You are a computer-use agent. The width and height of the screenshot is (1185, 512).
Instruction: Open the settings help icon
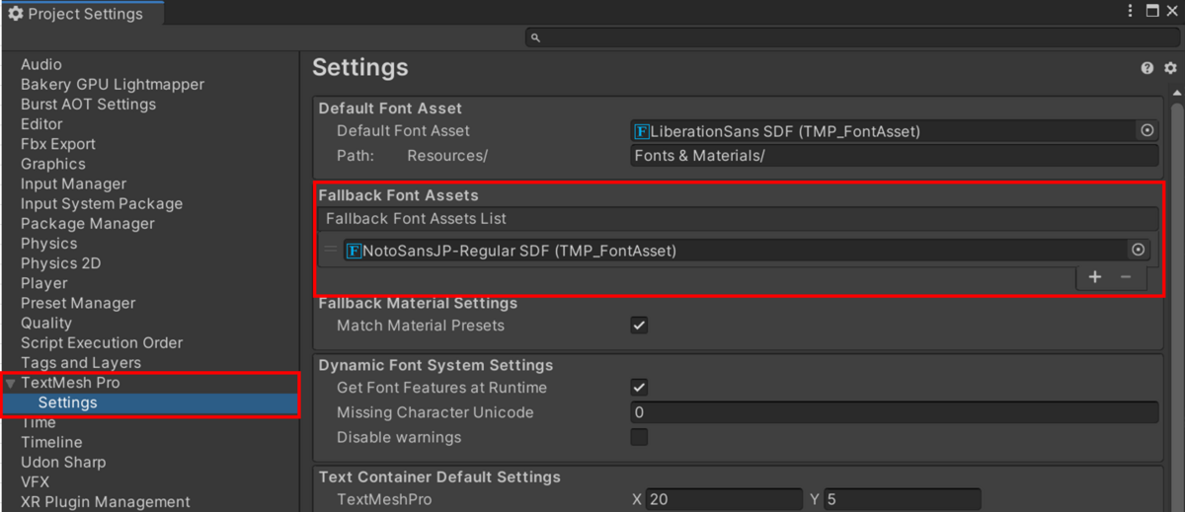tap(1147, 68)
